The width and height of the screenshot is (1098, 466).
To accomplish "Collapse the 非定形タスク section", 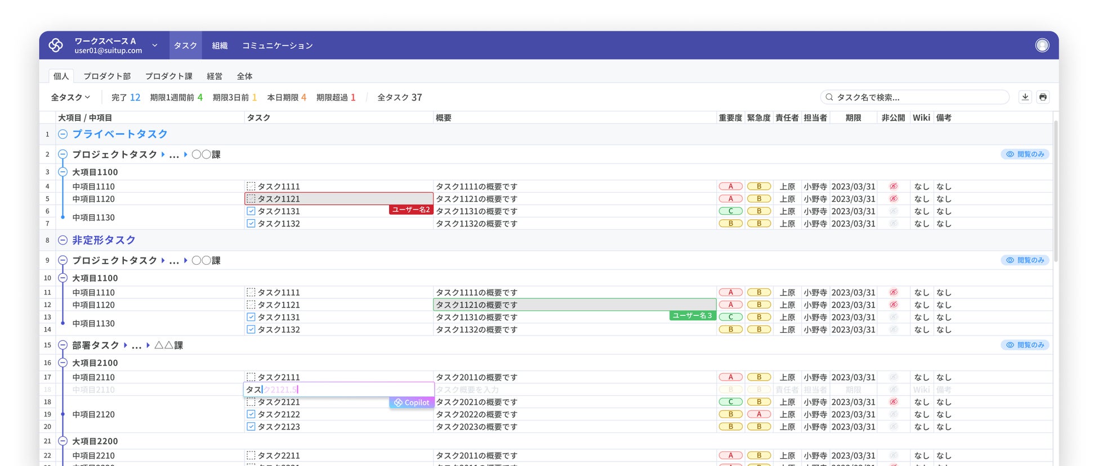I will click(x=63, y=240).
